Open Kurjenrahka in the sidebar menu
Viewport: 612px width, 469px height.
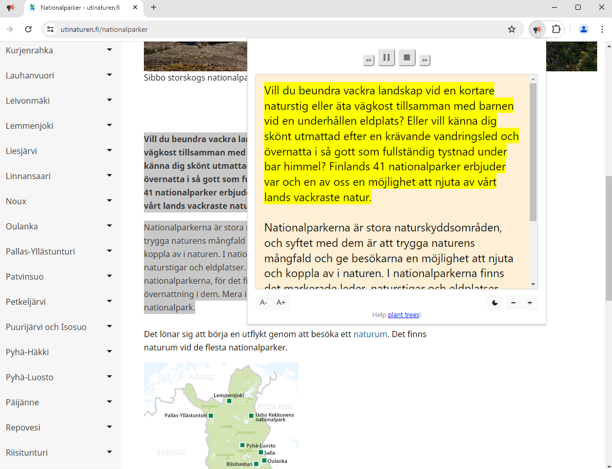[29, 50]
